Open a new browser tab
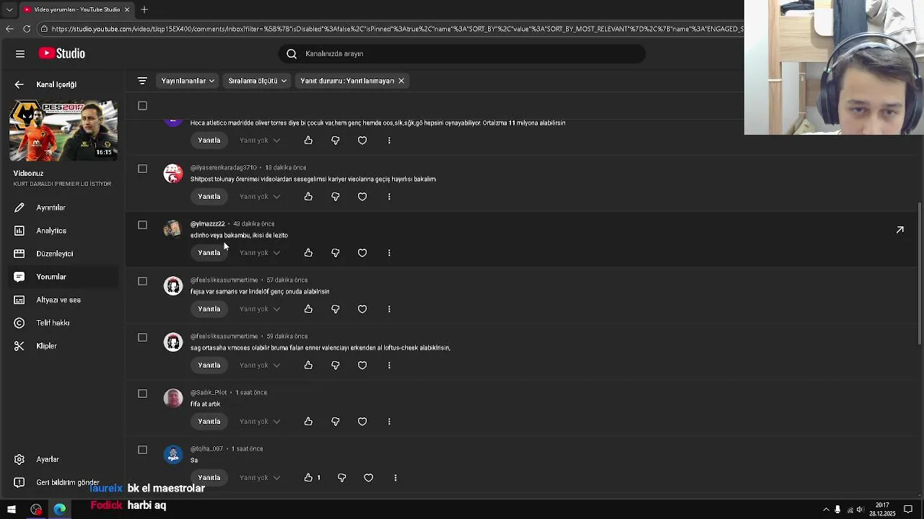Screen dimensions: 924x519 coord(144,9)
